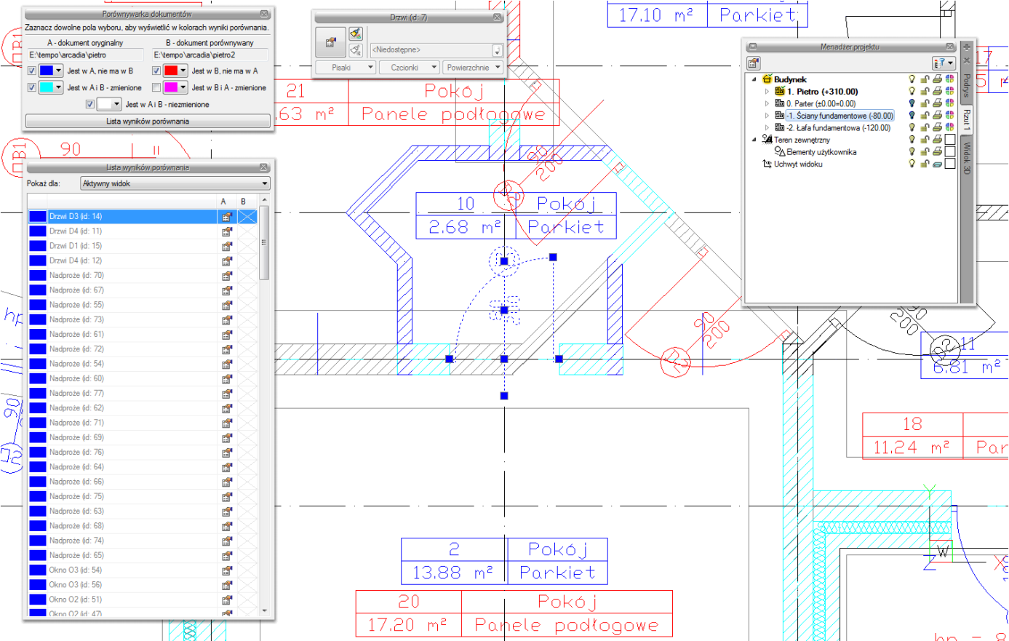Viewport: 1009px width, 641px height.
Task: Check 'Jest w B i A - zmienione' checkbox
Action: (156, 87)
